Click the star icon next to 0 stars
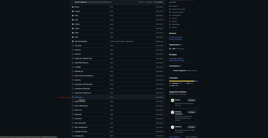268x138 pixels. pos(170,21)
